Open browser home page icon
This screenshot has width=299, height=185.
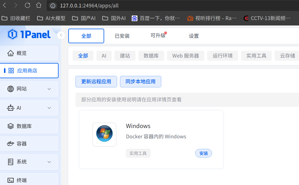[x=39, y=5]
